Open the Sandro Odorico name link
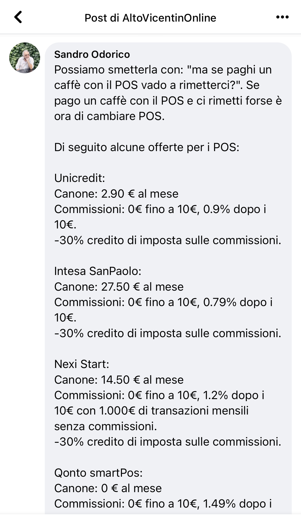The image size is (301, 515). point(92,54)
